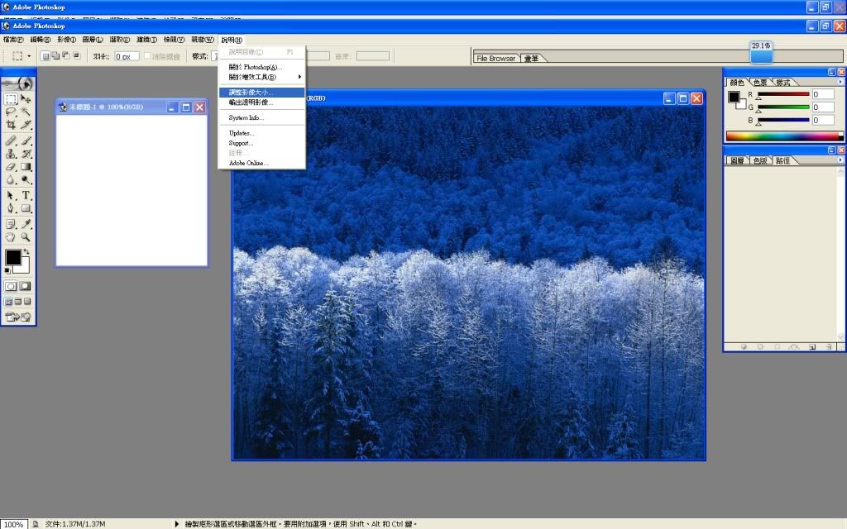
Task: Switch to the 圖層 layers tab
Action: point(736,160)
